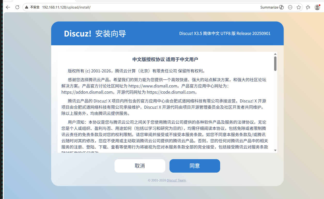Click the https://code.dismall.com URL text
The image size is (324, 199).
[x=171, y=92]
